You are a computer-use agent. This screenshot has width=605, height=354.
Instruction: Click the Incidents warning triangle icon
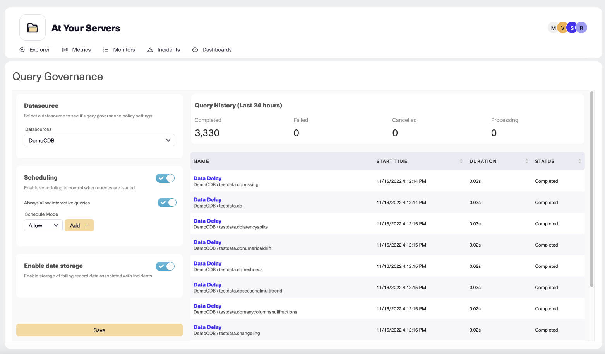150,50
